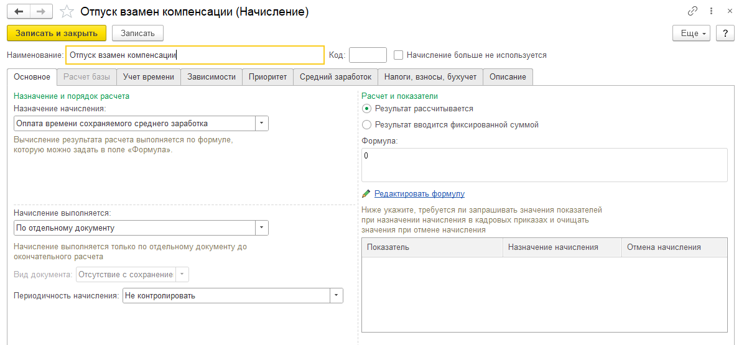The width and height of the screenshot is (739, 345).
Task: Add form to favorites star
Action: [x=67, y=12]
